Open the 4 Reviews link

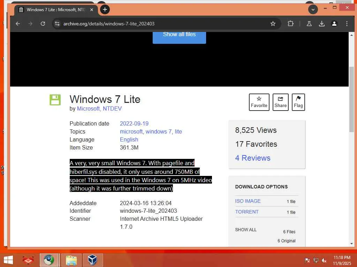tap(253, 158)
